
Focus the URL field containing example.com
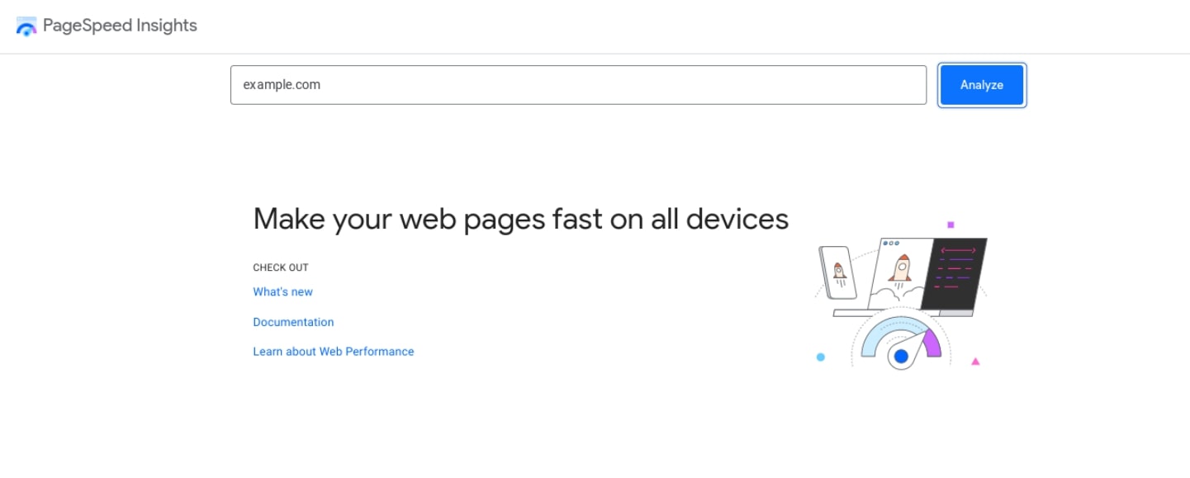[x=578, y=85]
